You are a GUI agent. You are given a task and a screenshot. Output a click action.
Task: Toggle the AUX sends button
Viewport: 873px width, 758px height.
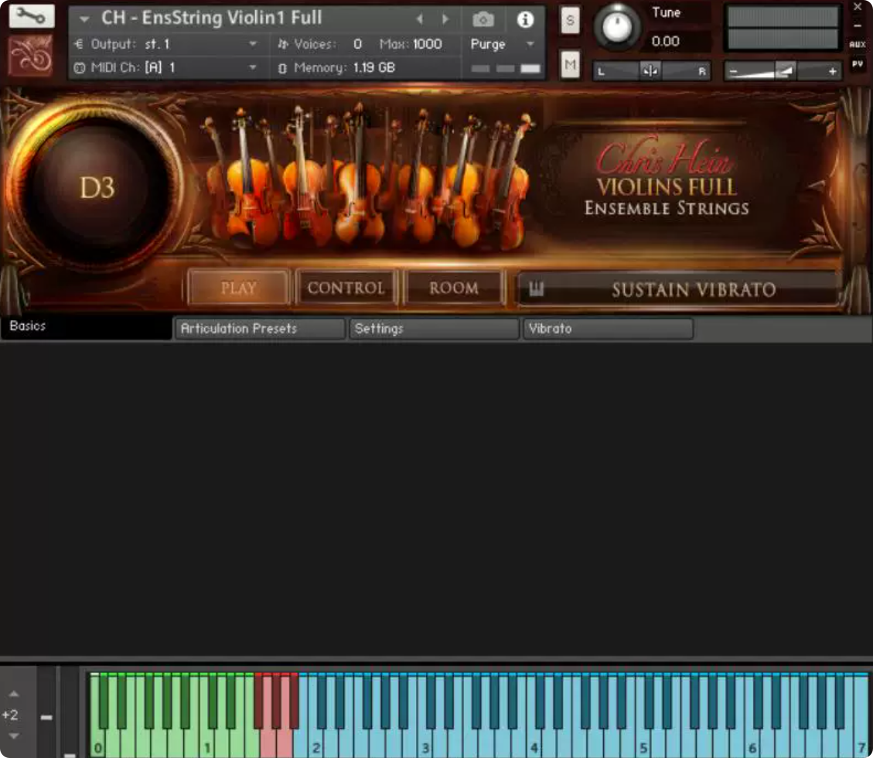[858, 45]
